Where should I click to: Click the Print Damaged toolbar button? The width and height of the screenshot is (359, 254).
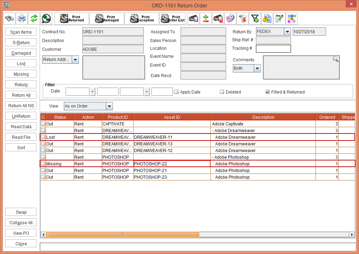pyautogui.click(x=107, y=19)
